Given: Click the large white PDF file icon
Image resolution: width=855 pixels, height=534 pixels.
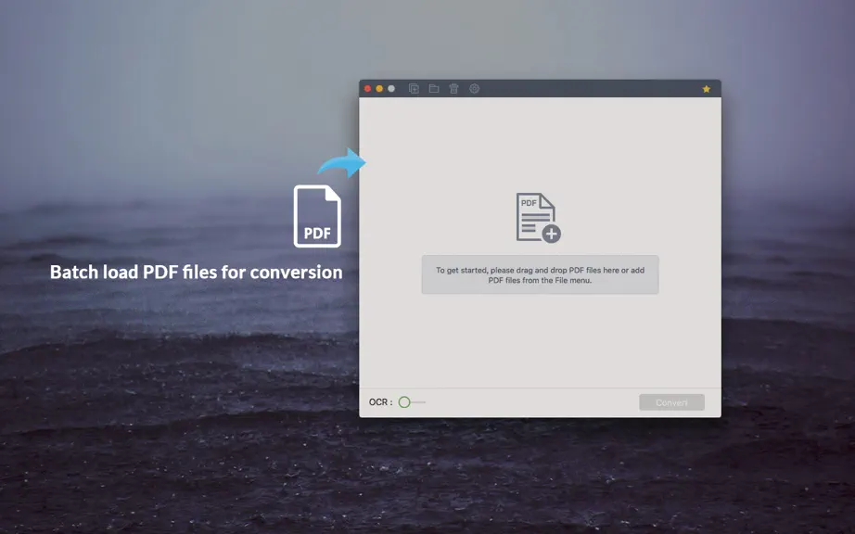Looking at the screenshot, I should 317,216.
